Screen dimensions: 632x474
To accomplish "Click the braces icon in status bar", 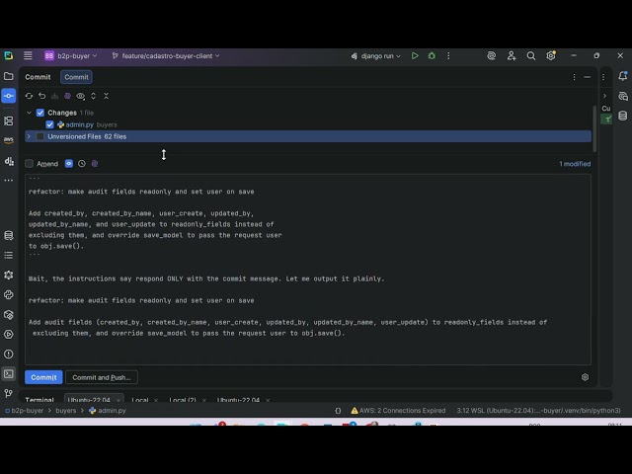I will [338, 411].
